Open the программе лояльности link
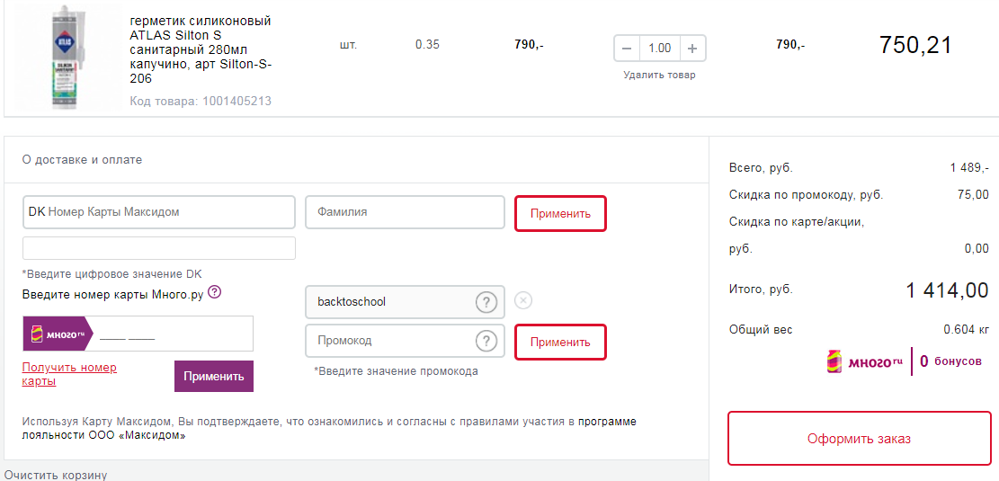999x481 pixels. pos(606,422)
